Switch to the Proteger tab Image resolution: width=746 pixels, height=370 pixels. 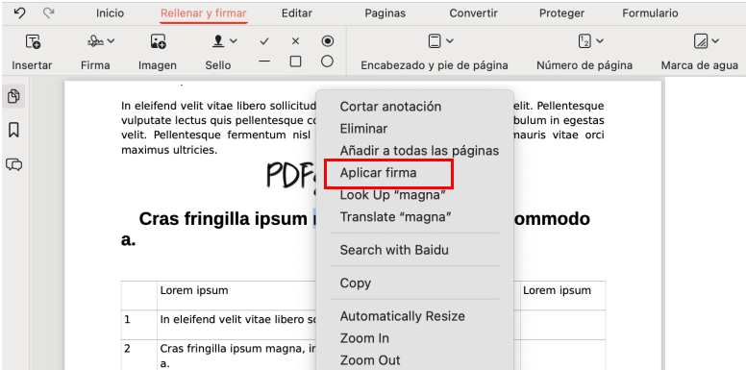(x=561, y=13)
